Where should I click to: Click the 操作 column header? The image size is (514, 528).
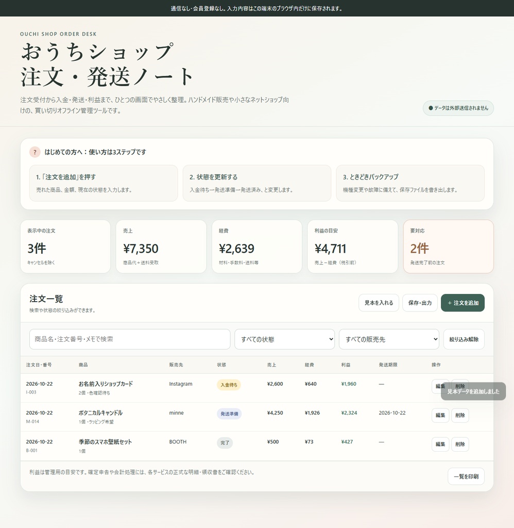(436, 365)
